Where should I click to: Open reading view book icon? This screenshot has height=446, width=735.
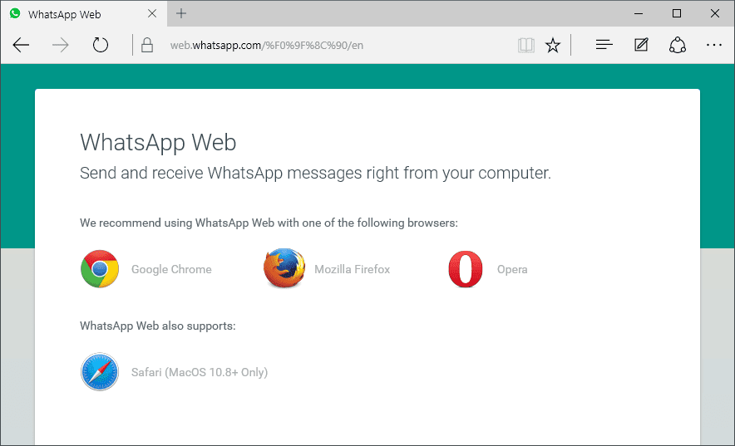[526, 46]
